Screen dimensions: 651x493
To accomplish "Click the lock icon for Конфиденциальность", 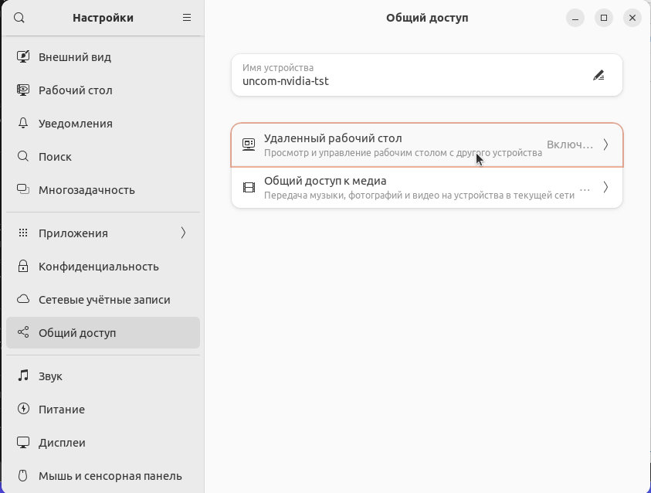I will [x=23, y=267].
